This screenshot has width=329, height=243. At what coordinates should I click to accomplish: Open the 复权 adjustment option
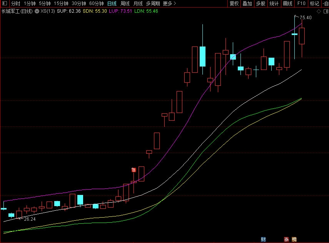(x=234, y=3)
